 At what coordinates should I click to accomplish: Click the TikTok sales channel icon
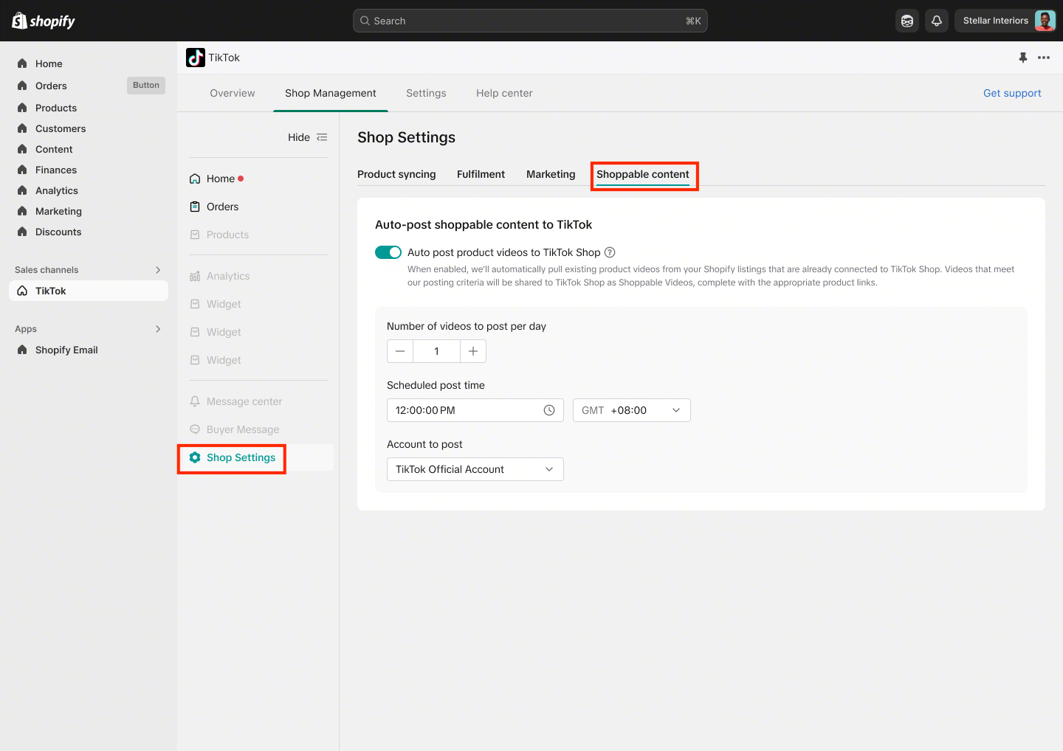[22, 291]
